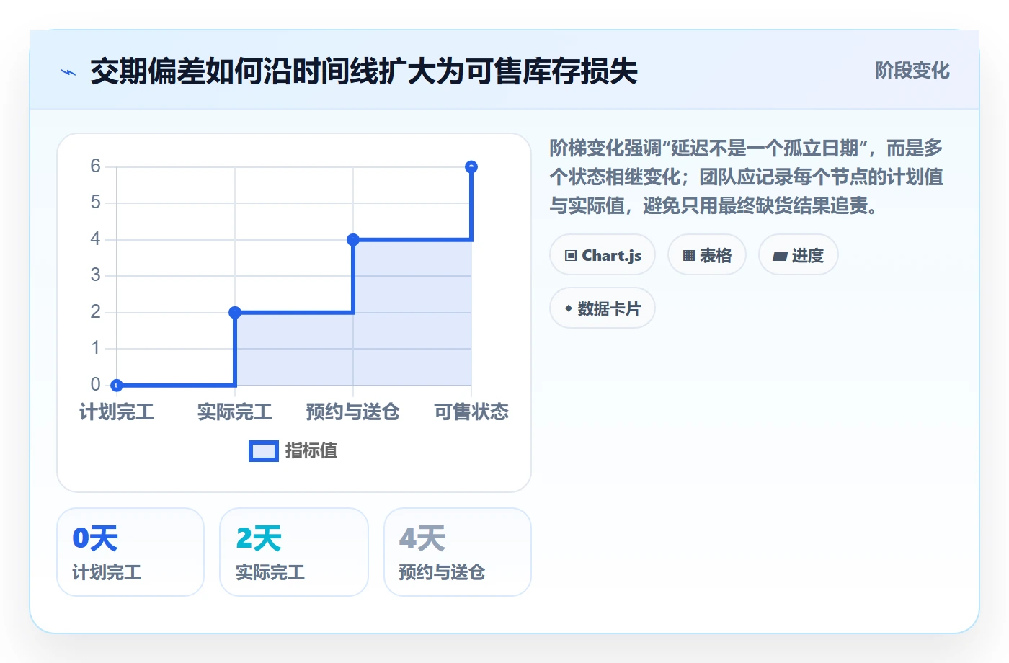Screen dimensions: 1009x663
Task: Toggle the 指标值 legend swatch
Action: pos(264,451)
